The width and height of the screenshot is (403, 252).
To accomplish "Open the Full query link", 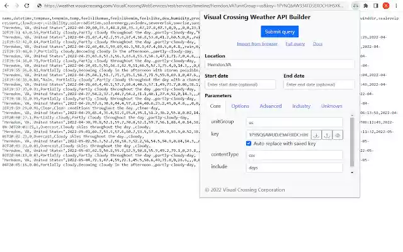I will [295, 43].
